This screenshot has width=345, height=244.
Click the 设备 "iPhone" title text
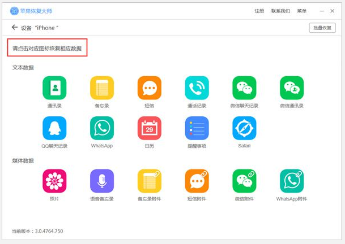[x=40, y=28]
